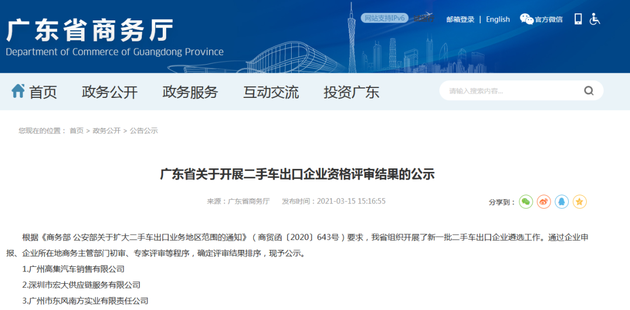This screenshot has width=630, height=310.
Task: Click list entry 2.深圳市宏大供应链服务有限公司
Action: (x=82, y=285)
